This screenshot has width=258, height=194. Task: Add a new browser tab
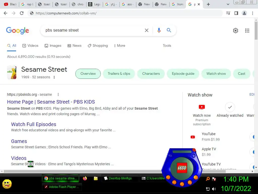208,4
